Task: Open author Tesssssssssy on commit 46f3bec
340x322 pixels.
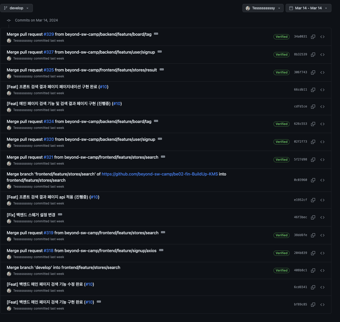Action: (x=23, y=221)
